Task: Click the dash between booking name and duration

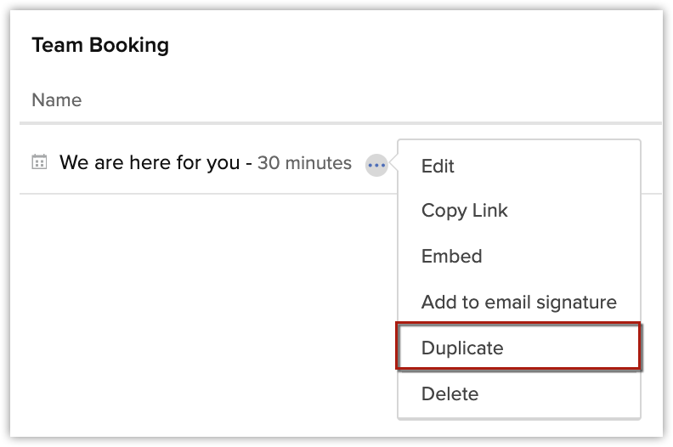Action: 248,163
